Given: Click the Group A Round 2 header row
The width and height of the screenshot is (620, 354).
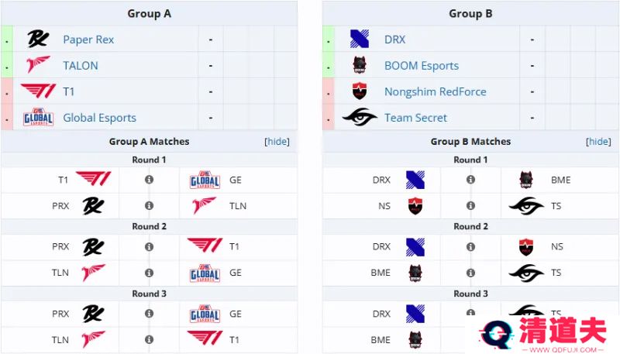Looking at the screenshot, I should [149, 226].
